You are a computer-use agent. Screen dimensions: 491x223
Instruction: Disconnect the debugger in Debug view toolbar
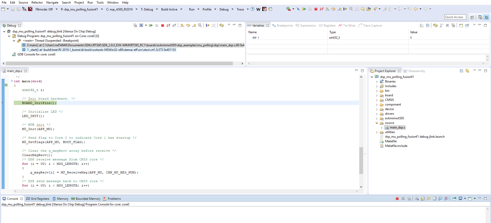pyautogui.click(x=168, y=25)
